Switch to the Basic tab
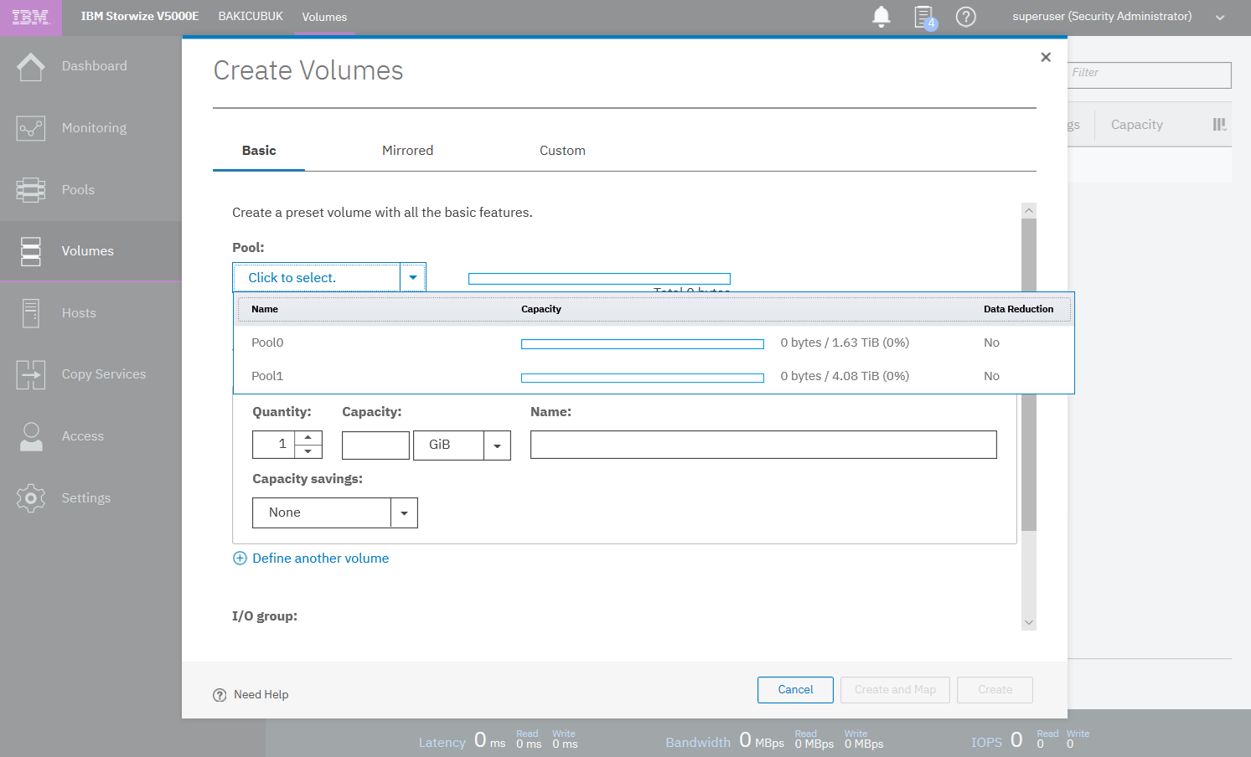This screenshot has height=757, width=1251. 259,151
